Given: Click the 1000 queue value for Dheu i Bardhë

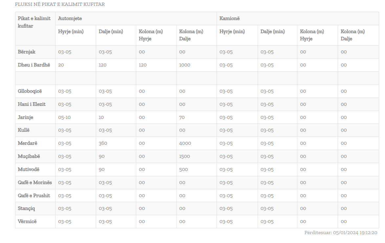Looking at the screenshot, I should click(x=184, y=65).
